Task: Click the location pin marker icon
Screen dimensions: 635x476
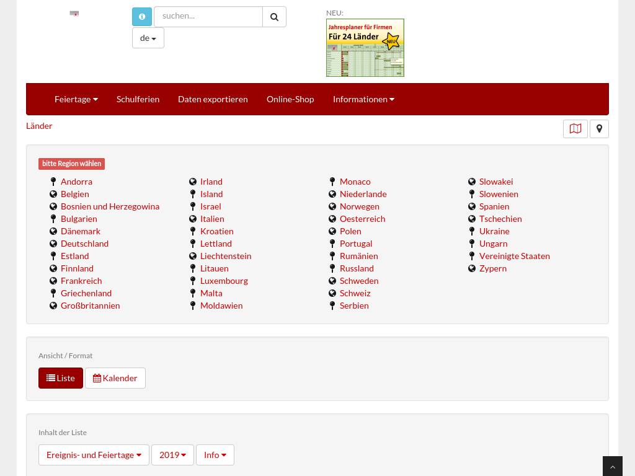Action: coord(599,129)
